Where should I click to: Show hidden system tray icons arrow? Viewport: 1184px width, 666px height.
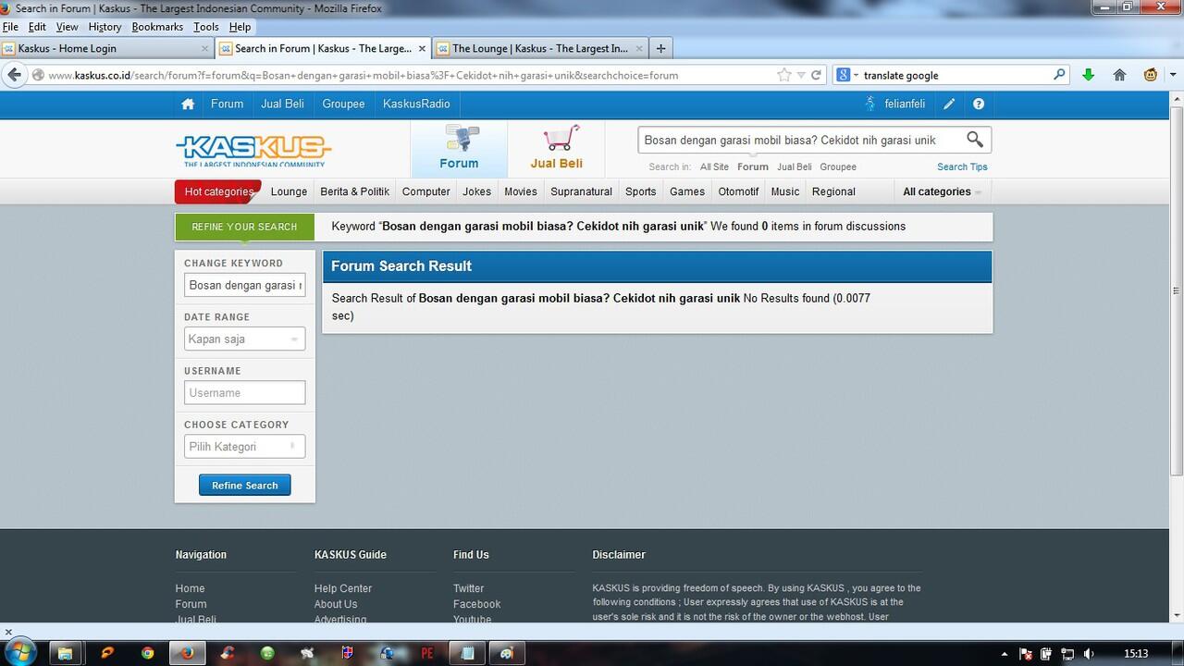click(x=1004, y=654)
